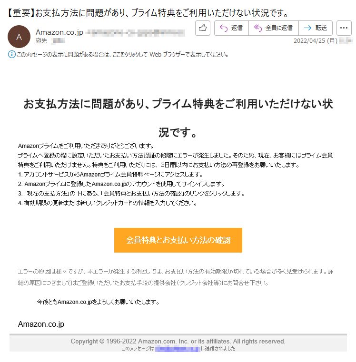
Task: Click the email subject line at top
Action: 148,13
